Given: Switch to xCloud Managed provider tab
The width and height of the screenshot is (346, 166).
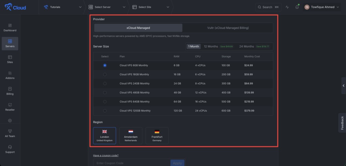Looking at the screenshot, I should 138,28.
